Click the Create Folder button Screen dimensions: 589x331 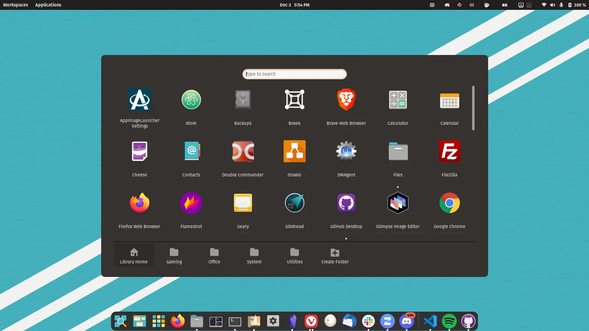pyautogui.click(x=335, y=256)
